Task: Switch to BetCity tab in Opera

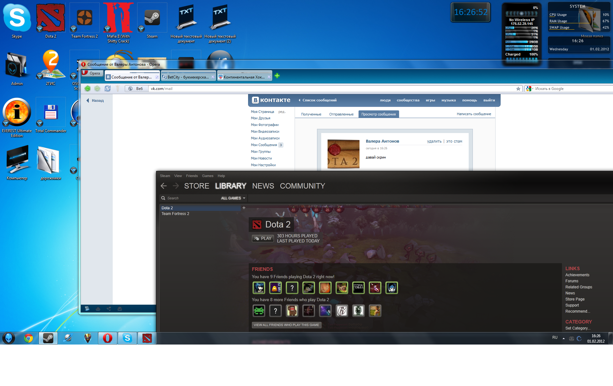Action: coord(188,77)
